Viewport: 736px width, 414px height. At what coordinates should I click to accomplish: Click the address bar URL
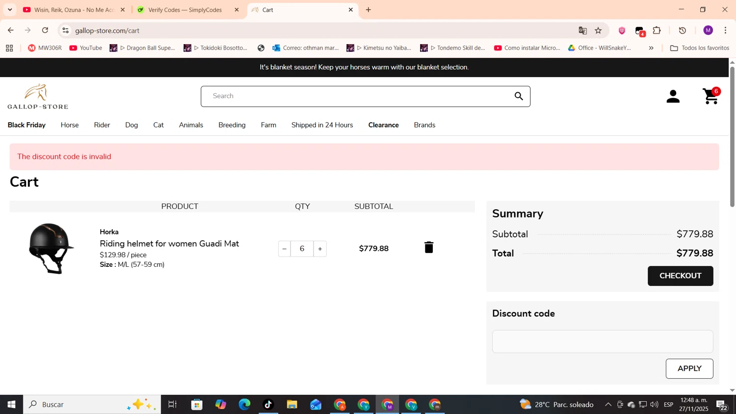point(107,30)
